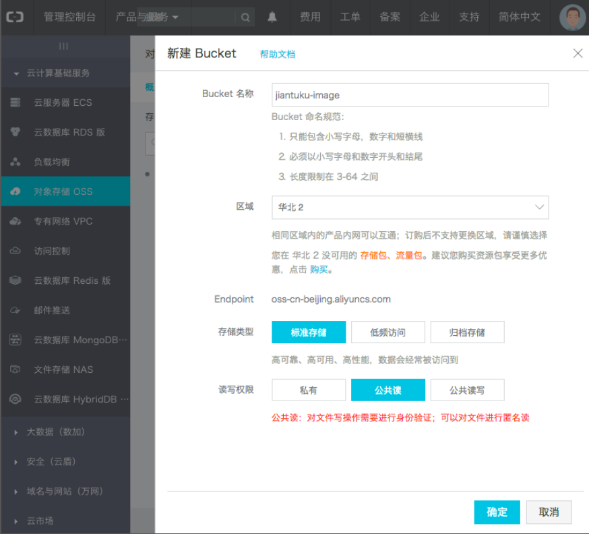589x534 pixels.
Task: Click the MongoDB database icon
Action: pyautogui.click(x=15, y=340)
